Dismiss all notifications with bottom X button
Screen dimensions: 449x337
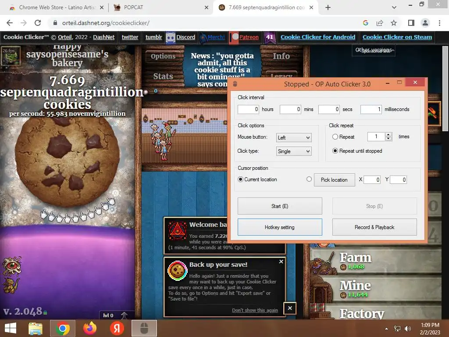290,308
